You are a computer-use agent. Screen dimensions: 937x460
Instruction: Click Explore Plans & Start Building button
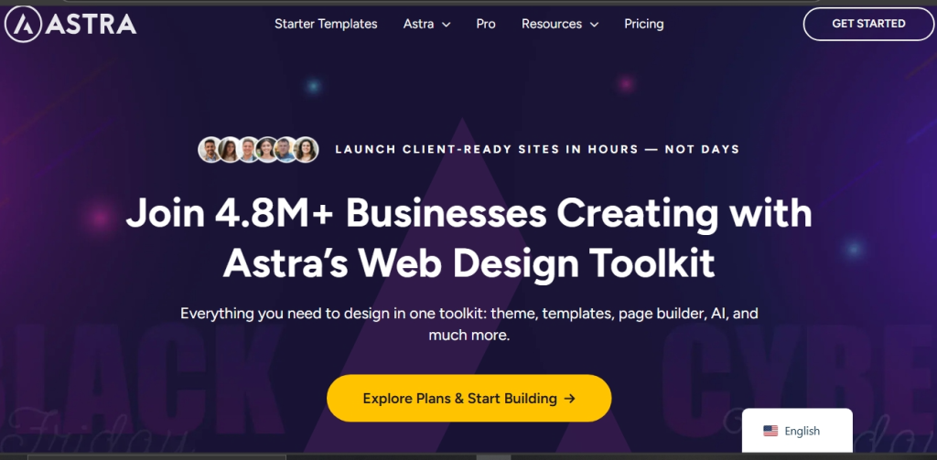coord(469,399)
